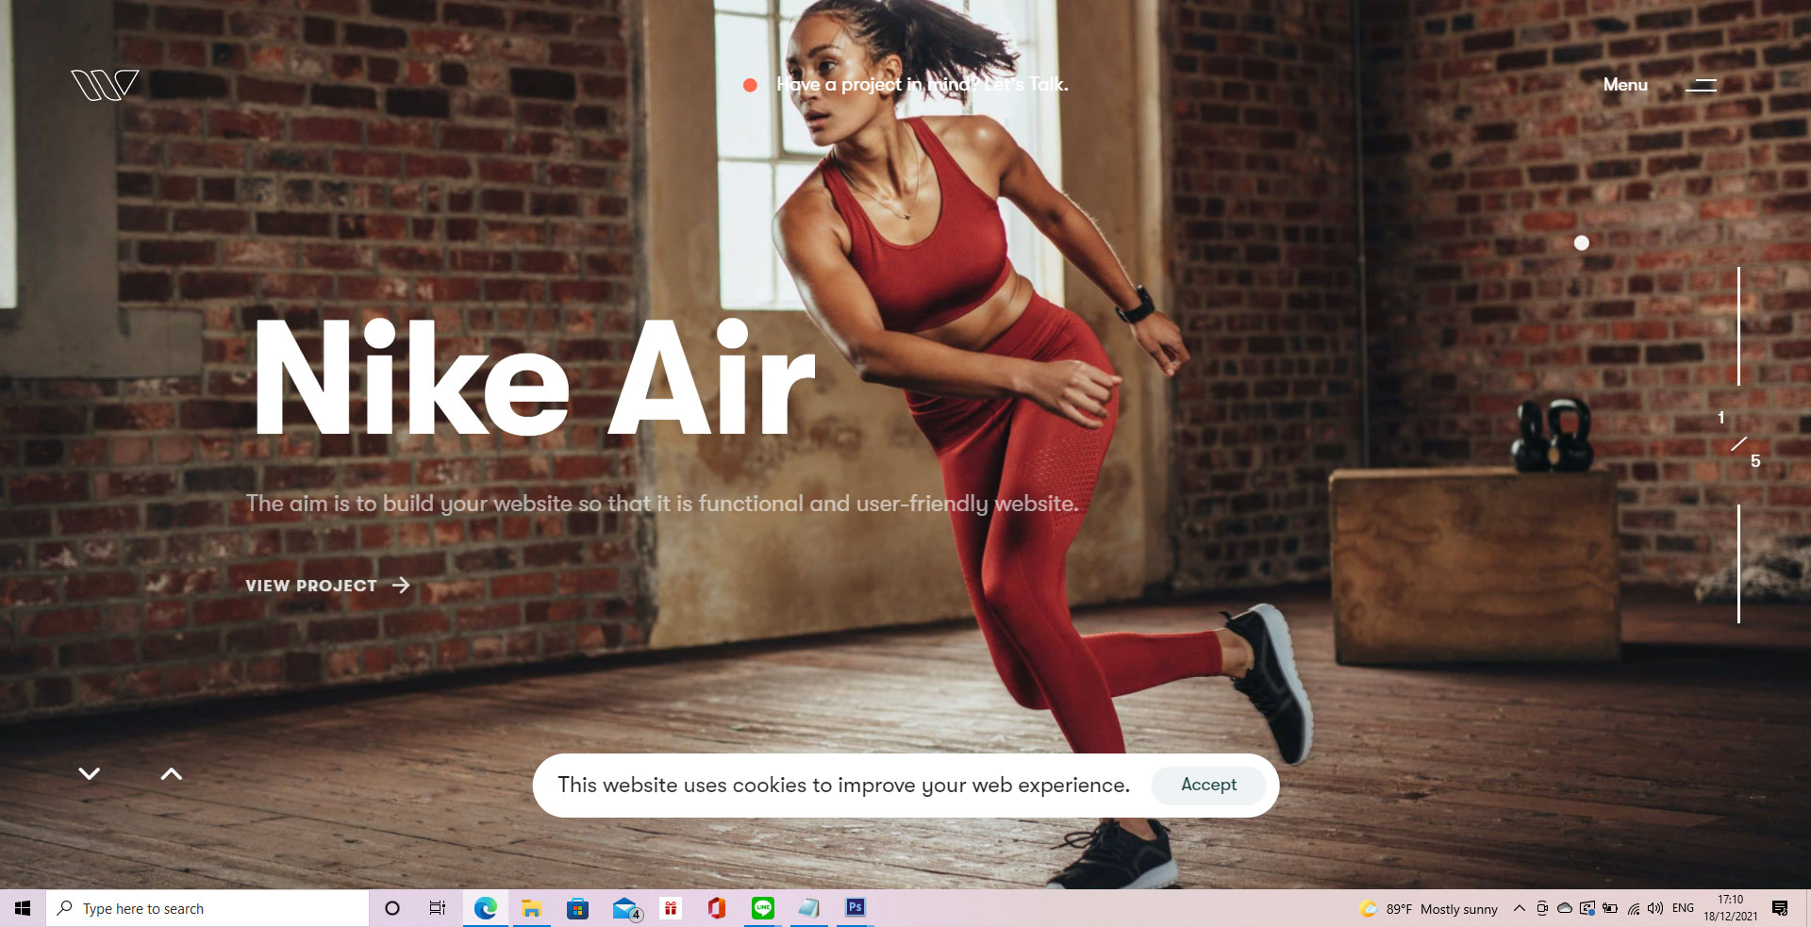Click the white slide indicator dot
The width and height of the screenshot is (1811, 927).
pyautogui.click(x=1582, y=242)
